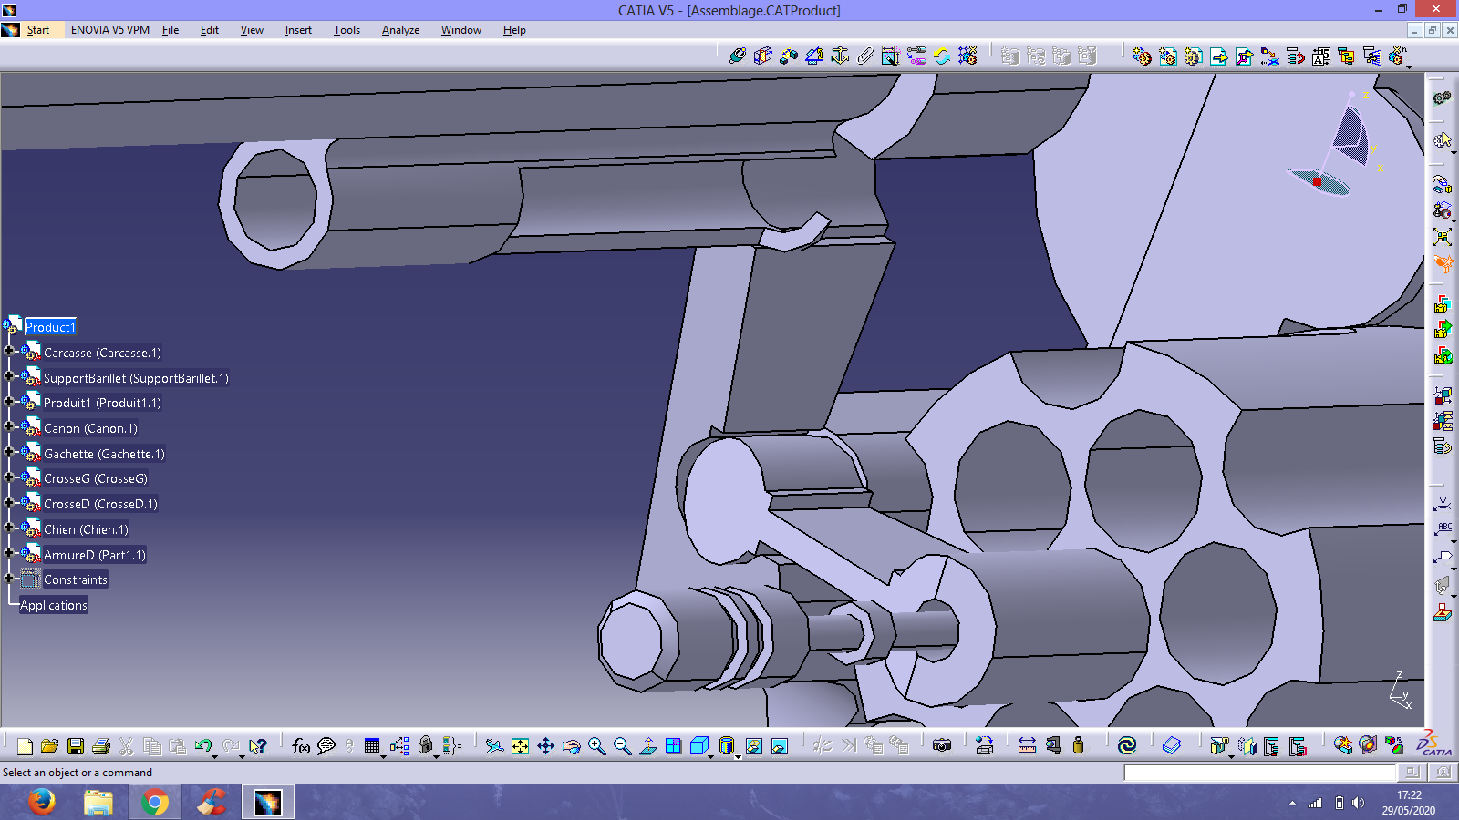Click the Update All spiral icon

[1127, 746]
